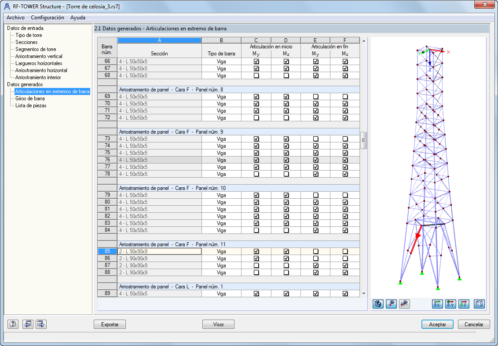Go to the next input window
The image size is (498, 346).
click(41, 324)
